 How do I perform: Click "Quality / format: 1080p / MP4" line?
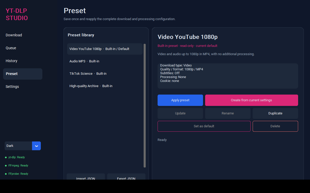coord(182,69)
